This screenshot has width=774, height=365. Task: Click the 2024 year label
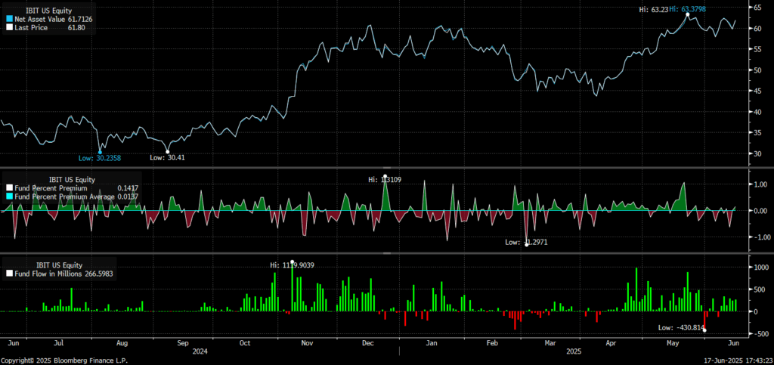click(201, 351)
